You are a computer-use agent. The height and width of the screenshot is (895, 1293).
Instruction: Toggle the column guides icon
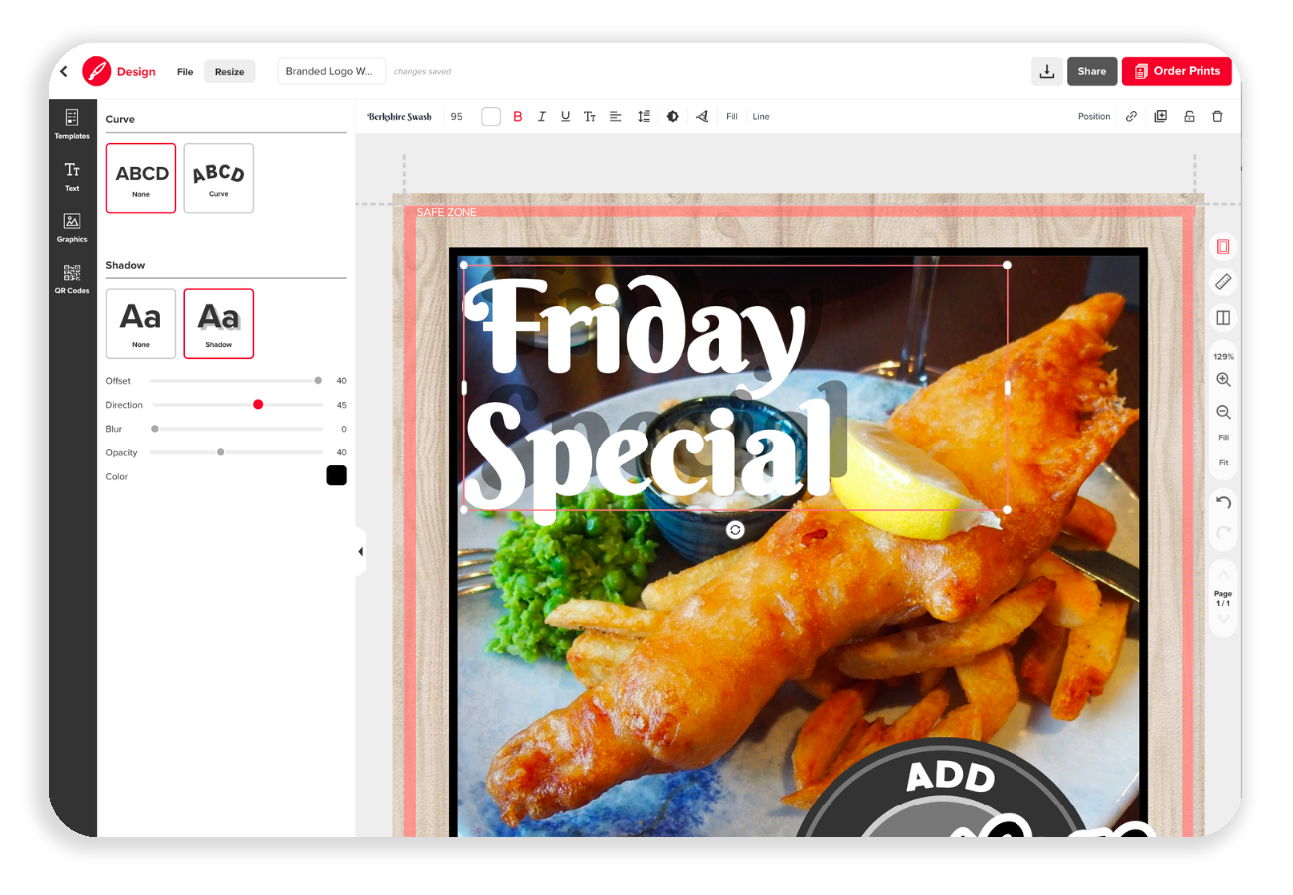tap(1223, 318)
